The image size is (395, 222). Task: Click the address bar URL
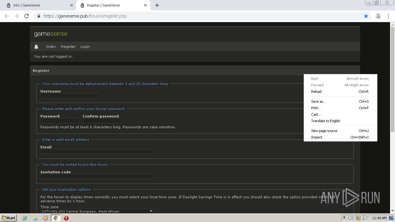pyautogui.click(x=85, y=16)
